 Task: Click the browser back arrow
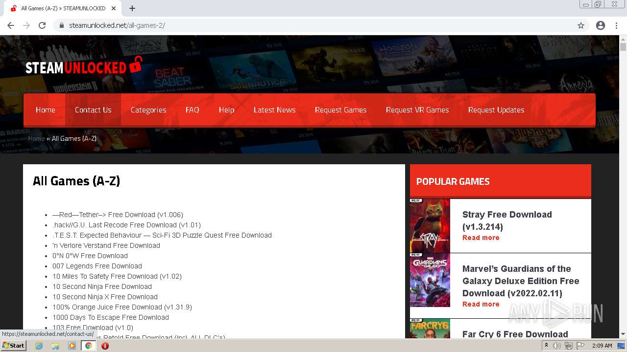point(11,25)
